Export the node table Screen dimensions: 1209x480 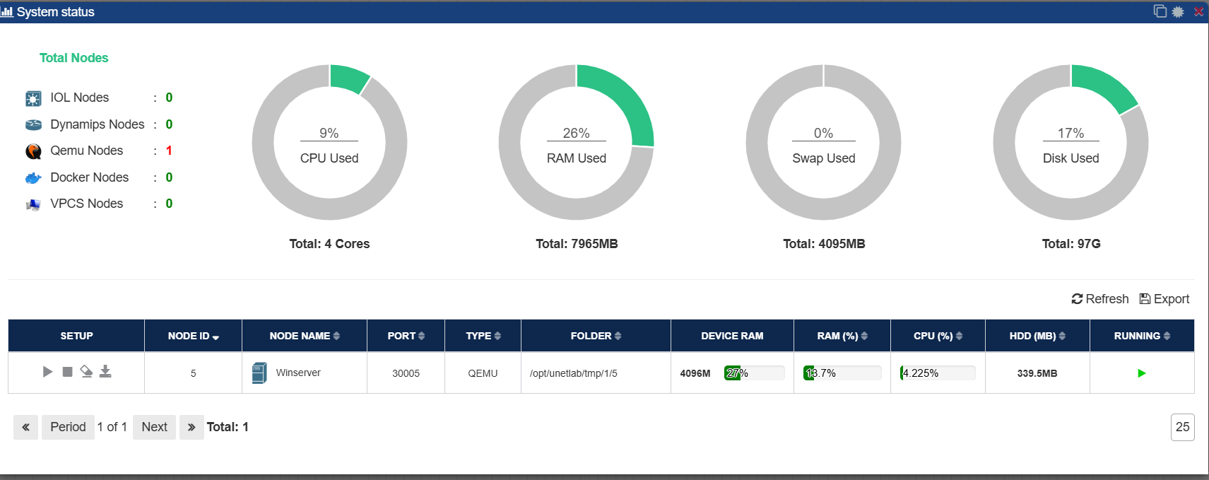pyautogui.click(x=1164, y=299)
